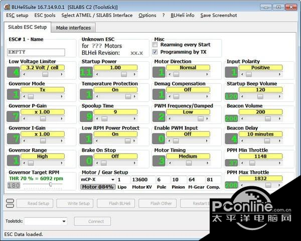301x241 pixels.
Task: Toggle Programming by TX checkbox
Action: [x=155, y=52]
